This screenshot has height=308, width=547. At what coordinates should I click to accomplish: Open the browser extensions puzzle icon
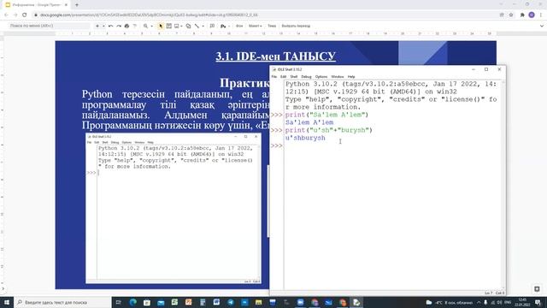coord(522,15)
